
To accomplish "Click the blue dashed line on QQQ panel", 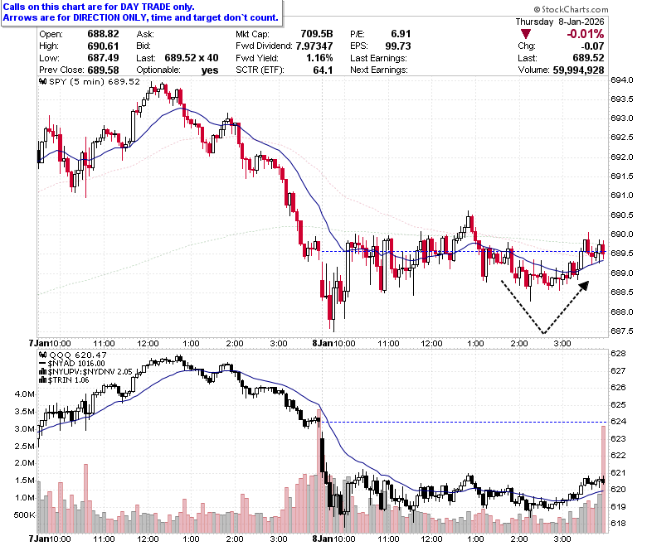I will tap(465, 422).
